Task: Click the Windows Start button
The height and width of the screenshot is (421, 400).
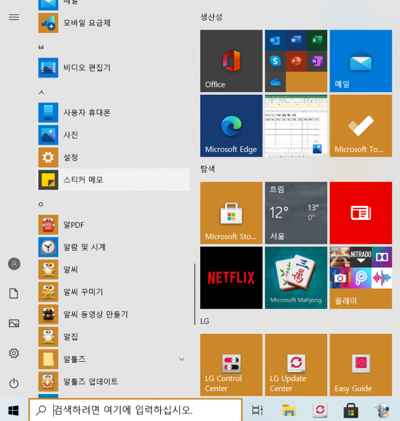Action: [13, 410]
